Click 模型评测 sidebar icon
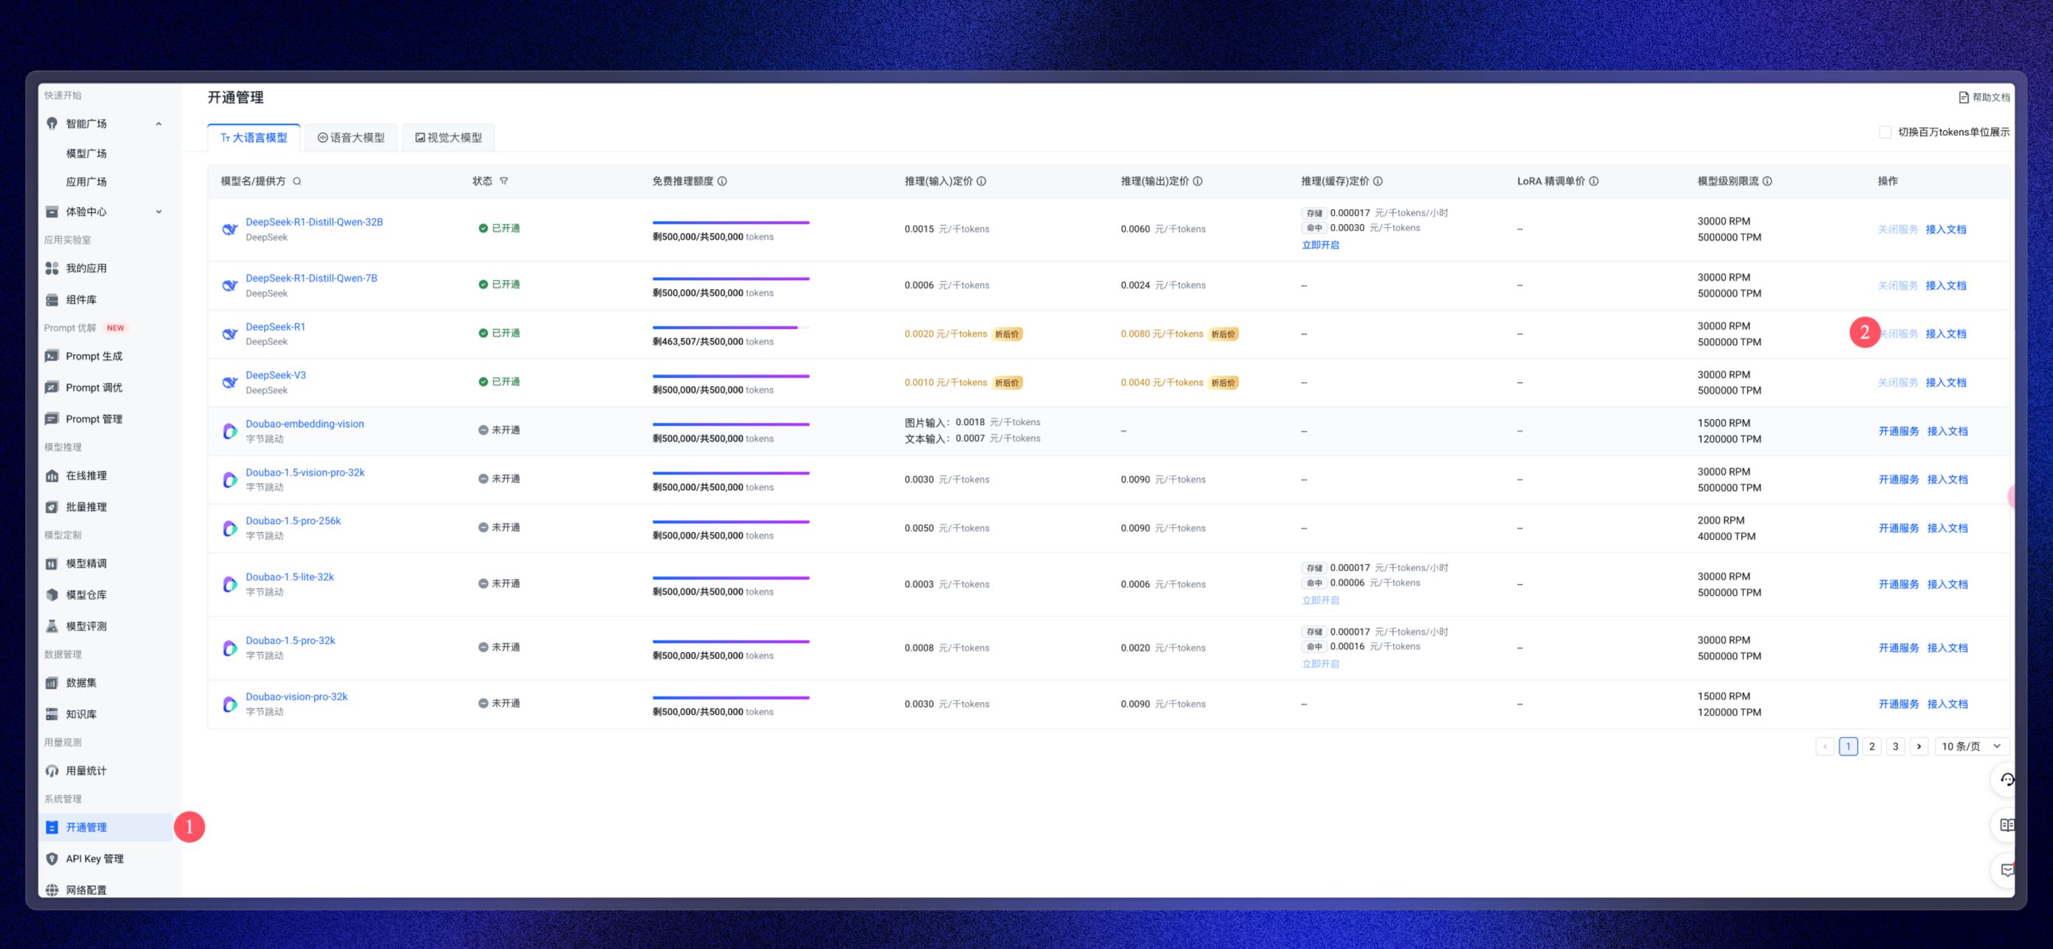Screen dimensions: 2053x949 [52, 626]
